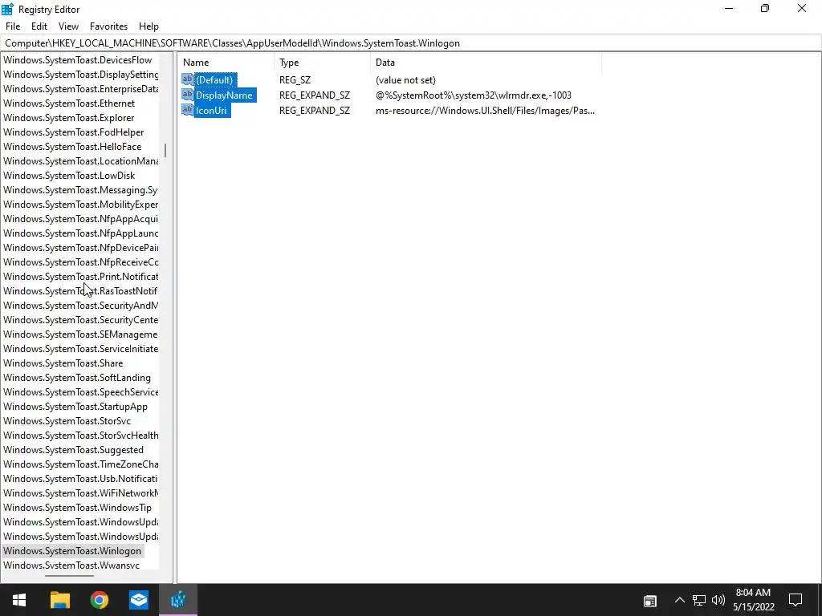Select the Windows.SystemToast.Print.Notification key
This screenshot has height=616, width=822.
click(x=80, y=276)
